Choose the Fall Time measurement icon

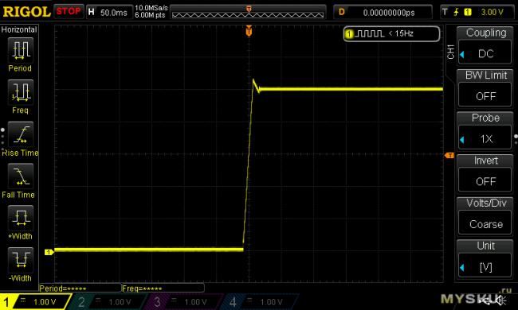tap(21, 176)
